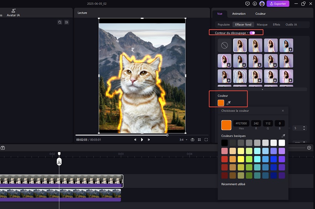Click the search magnifier icon in media panel

click(x=60, y=22)
